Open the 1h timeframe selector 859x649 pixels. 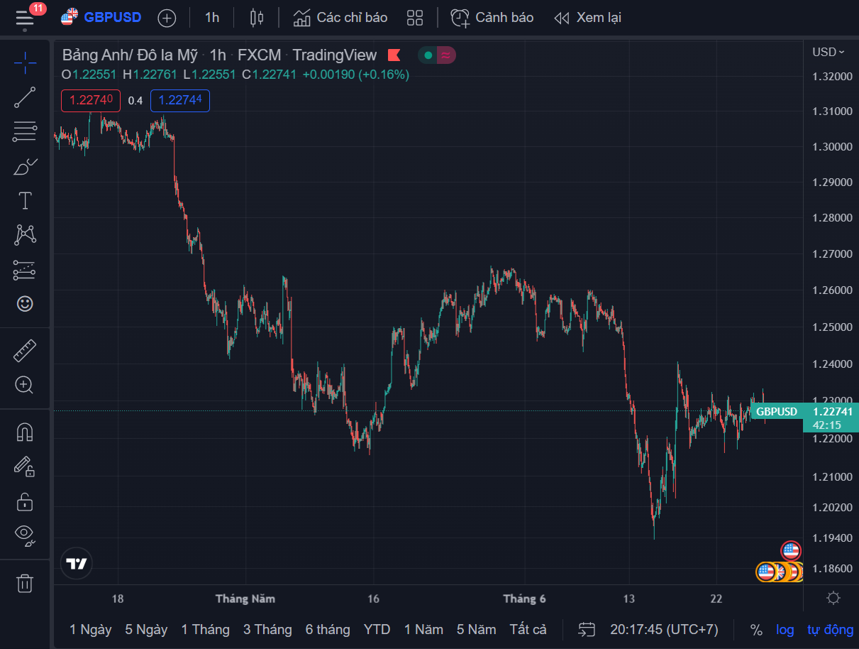tap(212, 18)
